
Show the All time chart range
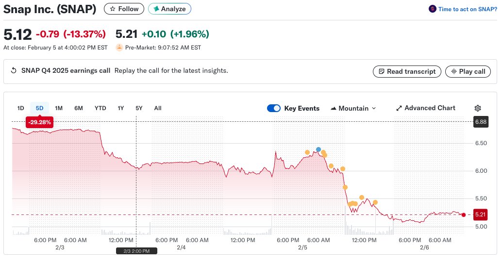point(157,108)
